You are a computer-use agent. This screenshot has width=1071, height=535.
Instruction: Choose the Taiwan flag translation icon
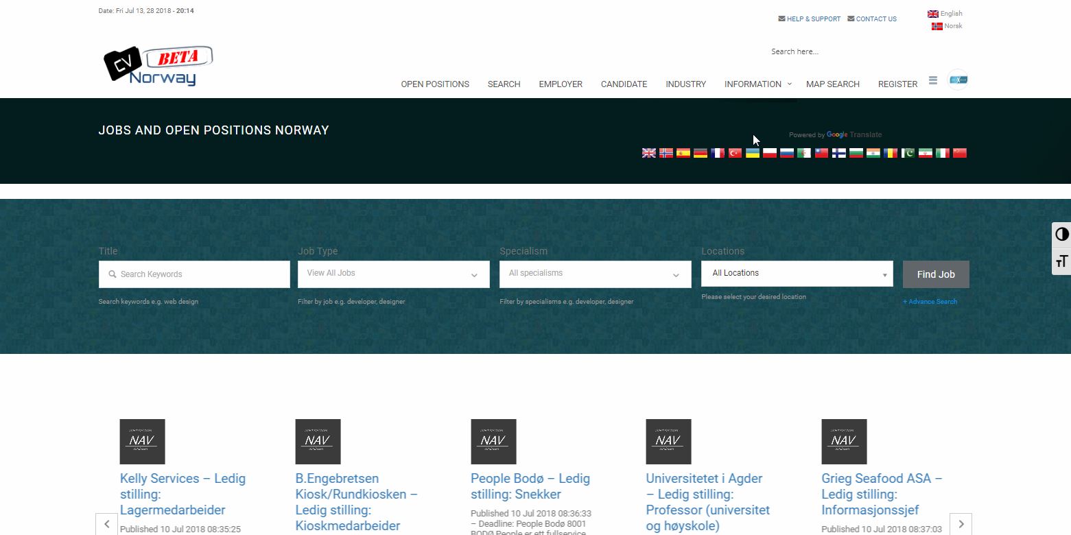pos(822,153)
